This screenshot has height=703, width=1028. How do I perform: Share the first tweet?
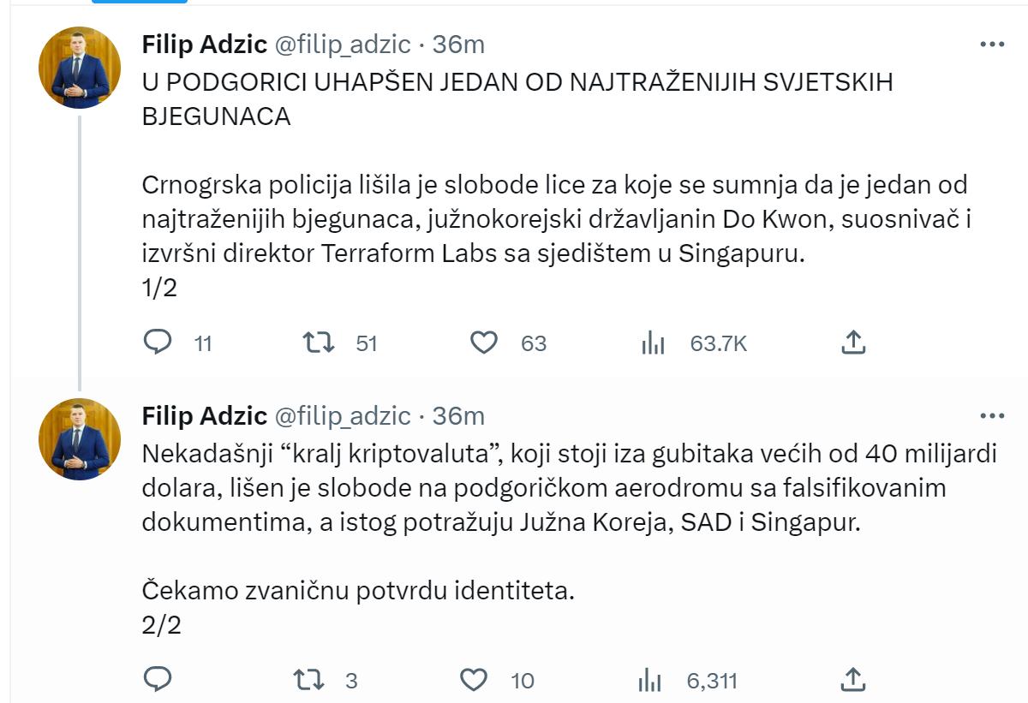pyautogui.click(x=852, y=343)
